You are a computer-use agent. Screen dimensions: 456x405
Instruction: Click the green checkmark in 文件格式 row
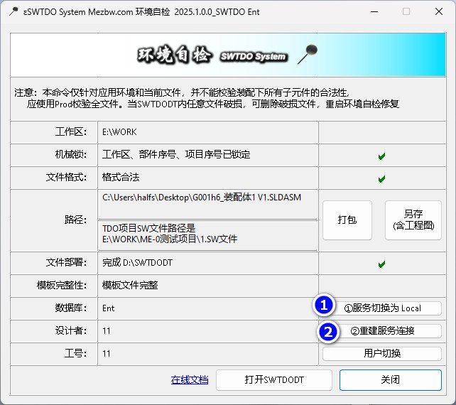(381, 178)
